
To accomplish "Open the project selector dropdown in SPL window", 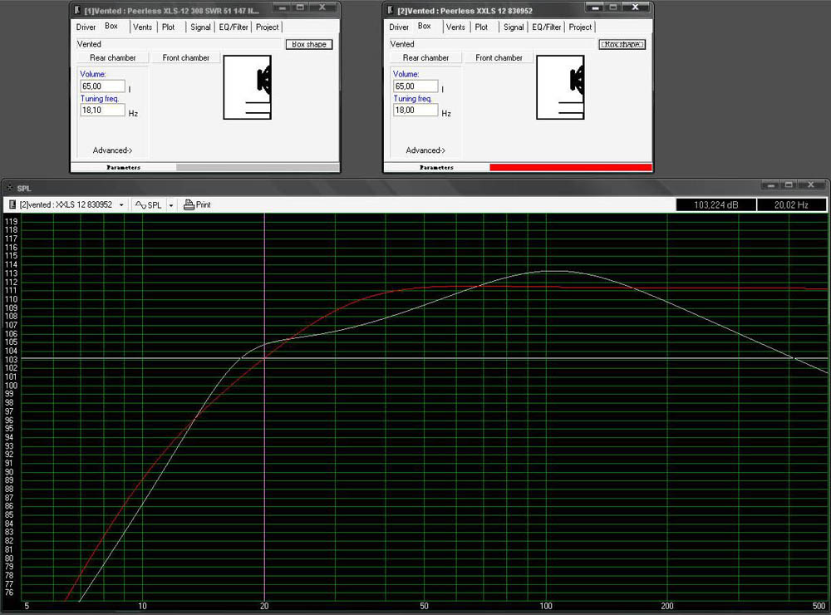I will point(121,204).
